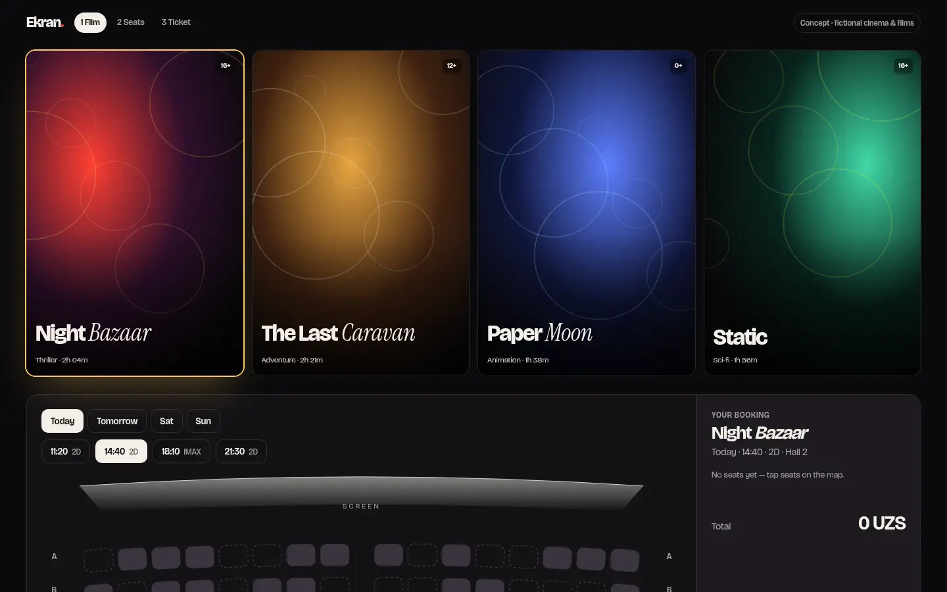947x592 pixels.
Task: Open the 3 Ticket step
Action: tap(176, 22)
